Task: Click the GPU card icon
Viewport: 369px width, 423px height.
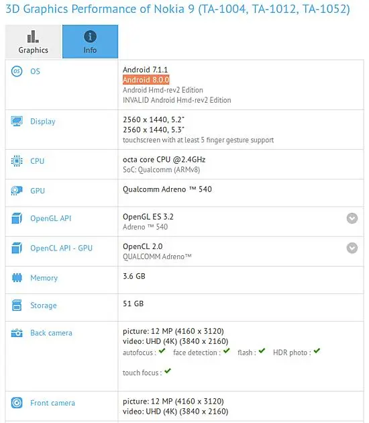Action: (x=17, y=191)
